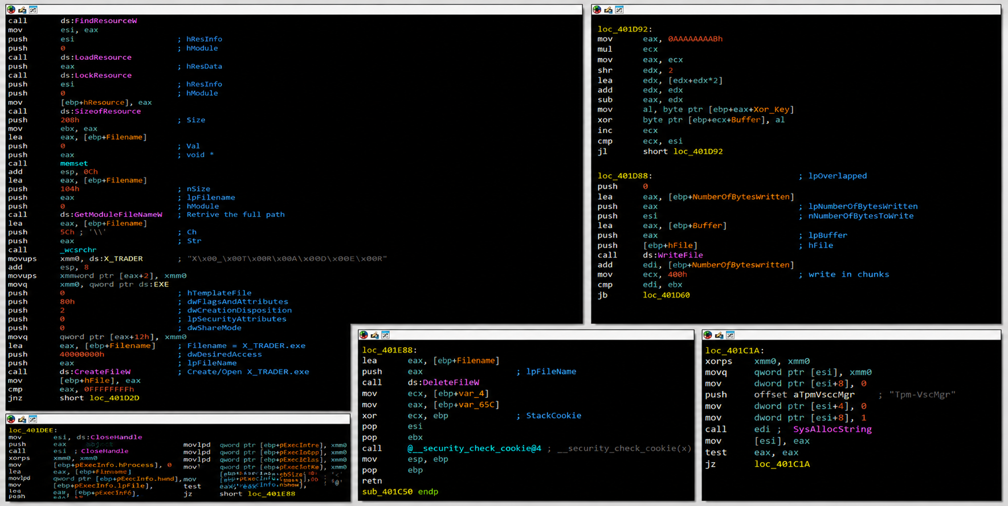Click the lpOverlapped comment

click(838, 176)
